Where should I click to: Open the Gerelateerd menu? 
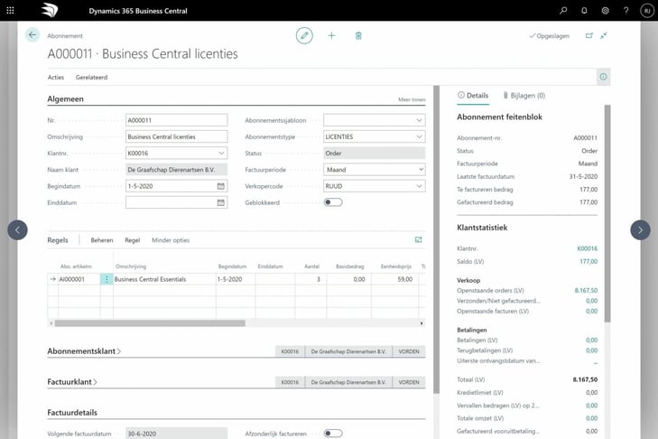coord(91,78)
